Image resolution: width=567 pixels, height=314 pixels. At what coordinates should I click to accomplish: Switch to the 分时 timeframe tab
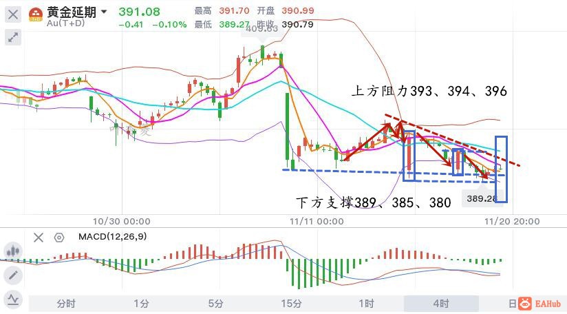[66, 304]
